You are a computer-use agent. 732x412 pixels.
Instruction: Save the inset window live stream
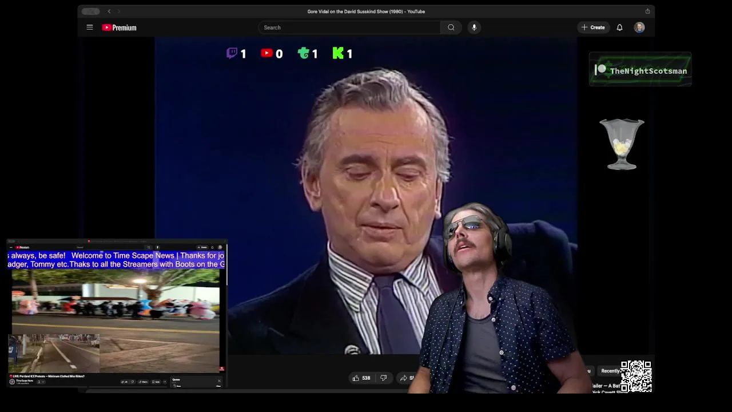156,382
